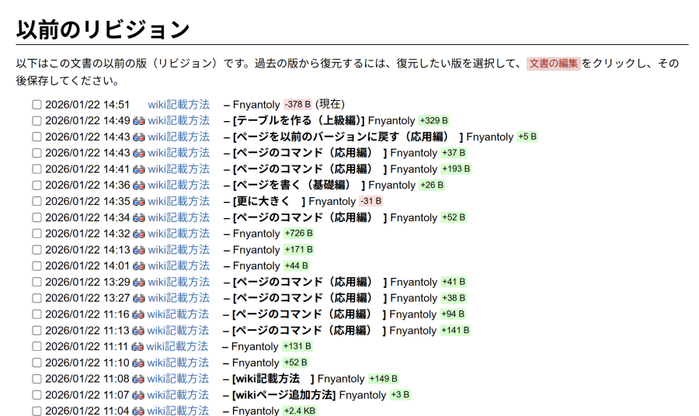Click the glasses icon beside 2026/01/22 14:01
This screenshot has width=699, height=416.
(x=139, y=266)
